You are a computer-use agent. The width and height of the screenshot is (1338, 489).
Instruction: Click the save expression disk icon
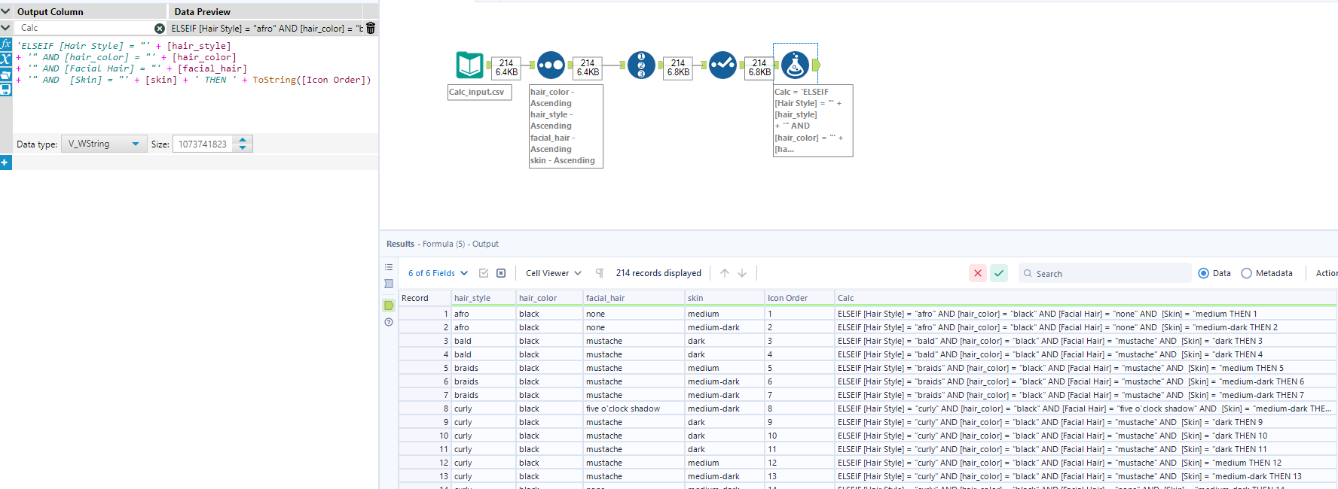pyautogui.click(x=6, y=90)
